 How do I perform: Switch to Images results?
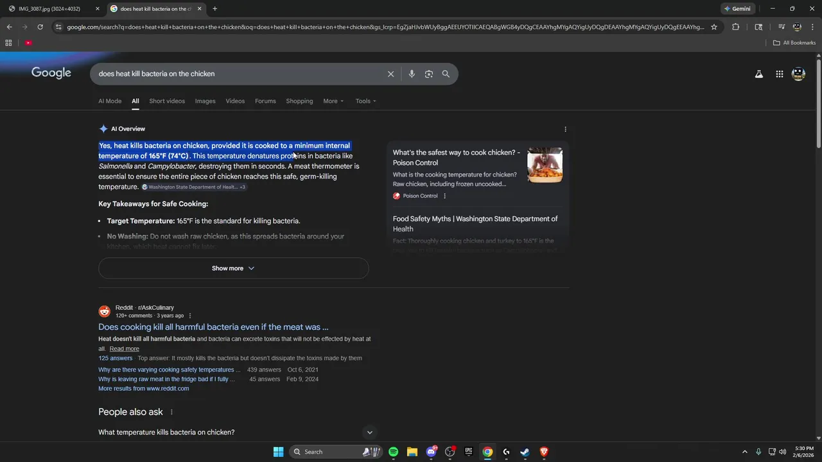(x=205, y=101)
